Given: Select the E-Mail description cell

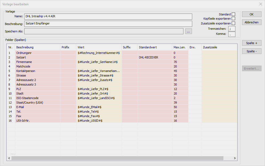Looking at the screenshot, I should pos(38,107).
